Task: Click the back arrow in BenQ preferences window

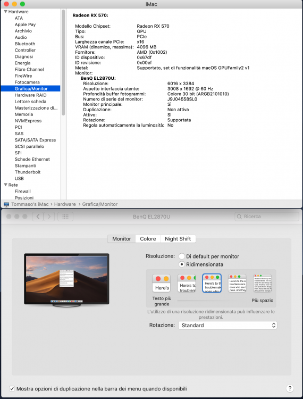Action: click(x=38, y=217)
